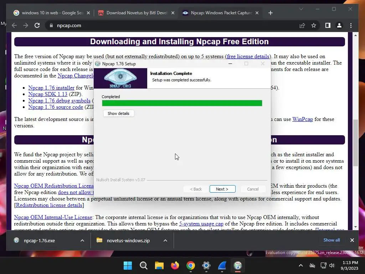Minimize the Npcap Setup window
Screen dimensions: 365x274
(230, 64)
